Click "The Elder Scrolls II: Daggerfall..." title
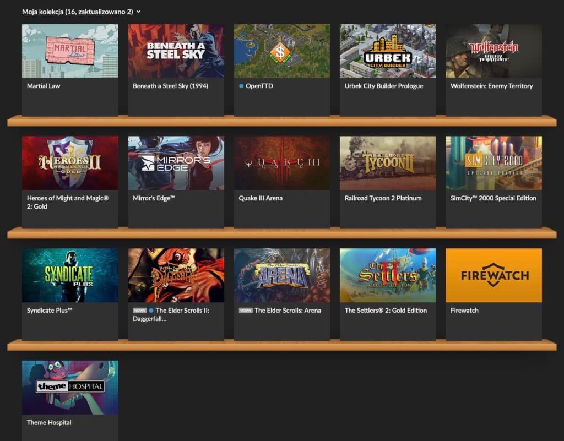The image size is (564, 441). [x=171, y=314]
